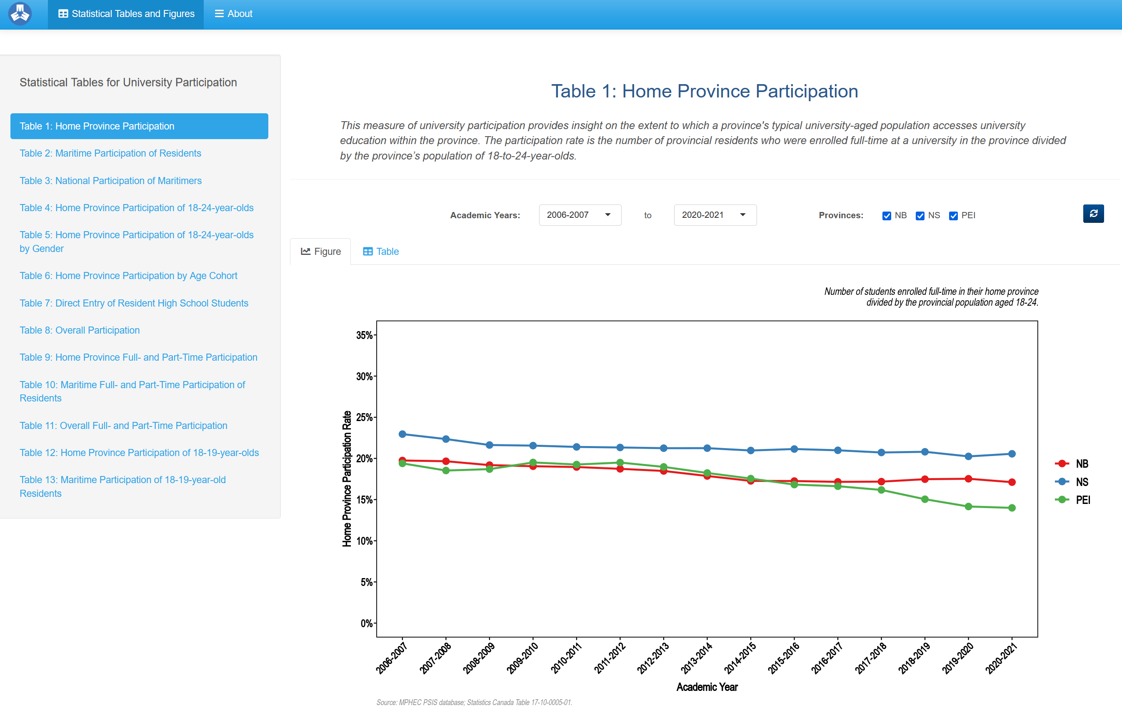
Task: Click the NB red legend marker
Action: [x=1062, y=464]
